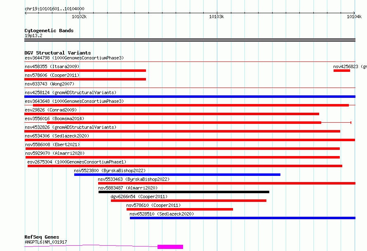The height and width of the screenshot is (251, 367).
Task: Open variant esv3643648 (1000GenomesConsortiumPhase3) label
Action: pos(74,101)
